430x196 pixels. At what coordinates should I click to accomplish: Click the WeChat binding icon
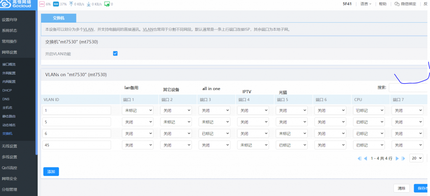pos(396,4)
